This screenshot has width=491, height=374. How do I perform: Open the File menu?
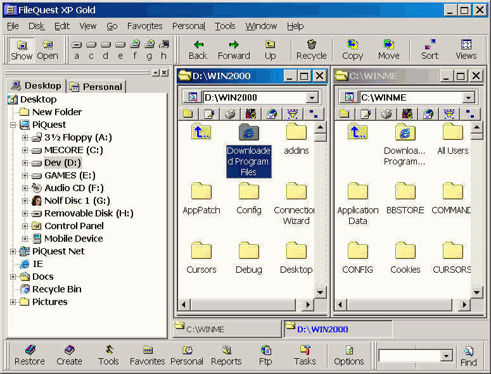click(13, 26)
